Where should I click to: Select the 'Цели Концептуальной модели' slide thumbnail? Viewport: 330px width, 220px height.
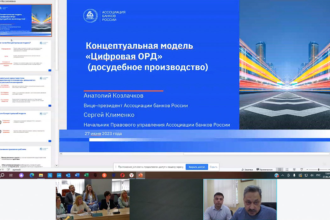(x=25, y=127)
